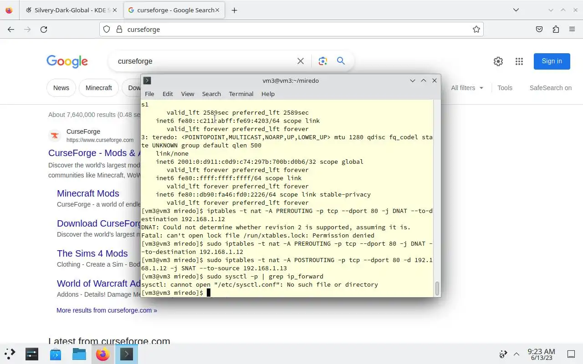Open the Terminal menu
Screen dimensions: 583x364
point(241,94)
